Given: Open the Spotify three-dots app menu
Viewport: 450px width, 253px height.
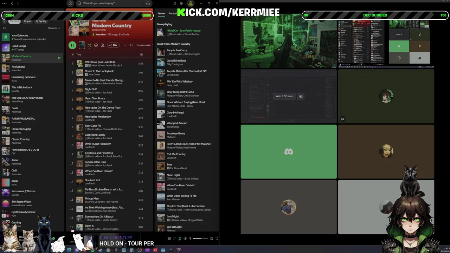Looking at the screenshot, I should [4, 3].
